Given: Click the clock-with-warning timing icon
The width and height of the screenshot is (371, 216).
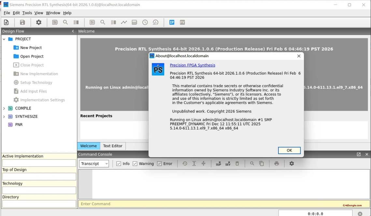Looking at the screenshot, I should (x=155, y=22).
